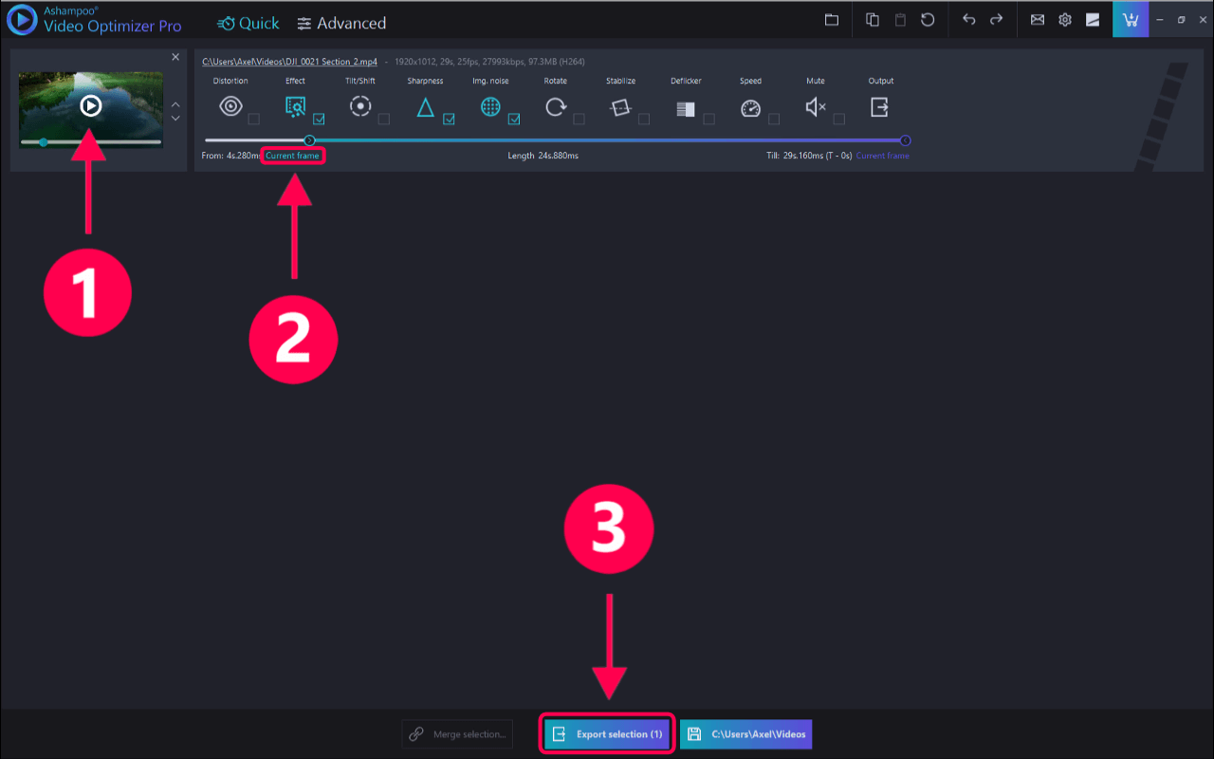
Task: Enable the Stabilize checkbox
Action: (644, 120)
